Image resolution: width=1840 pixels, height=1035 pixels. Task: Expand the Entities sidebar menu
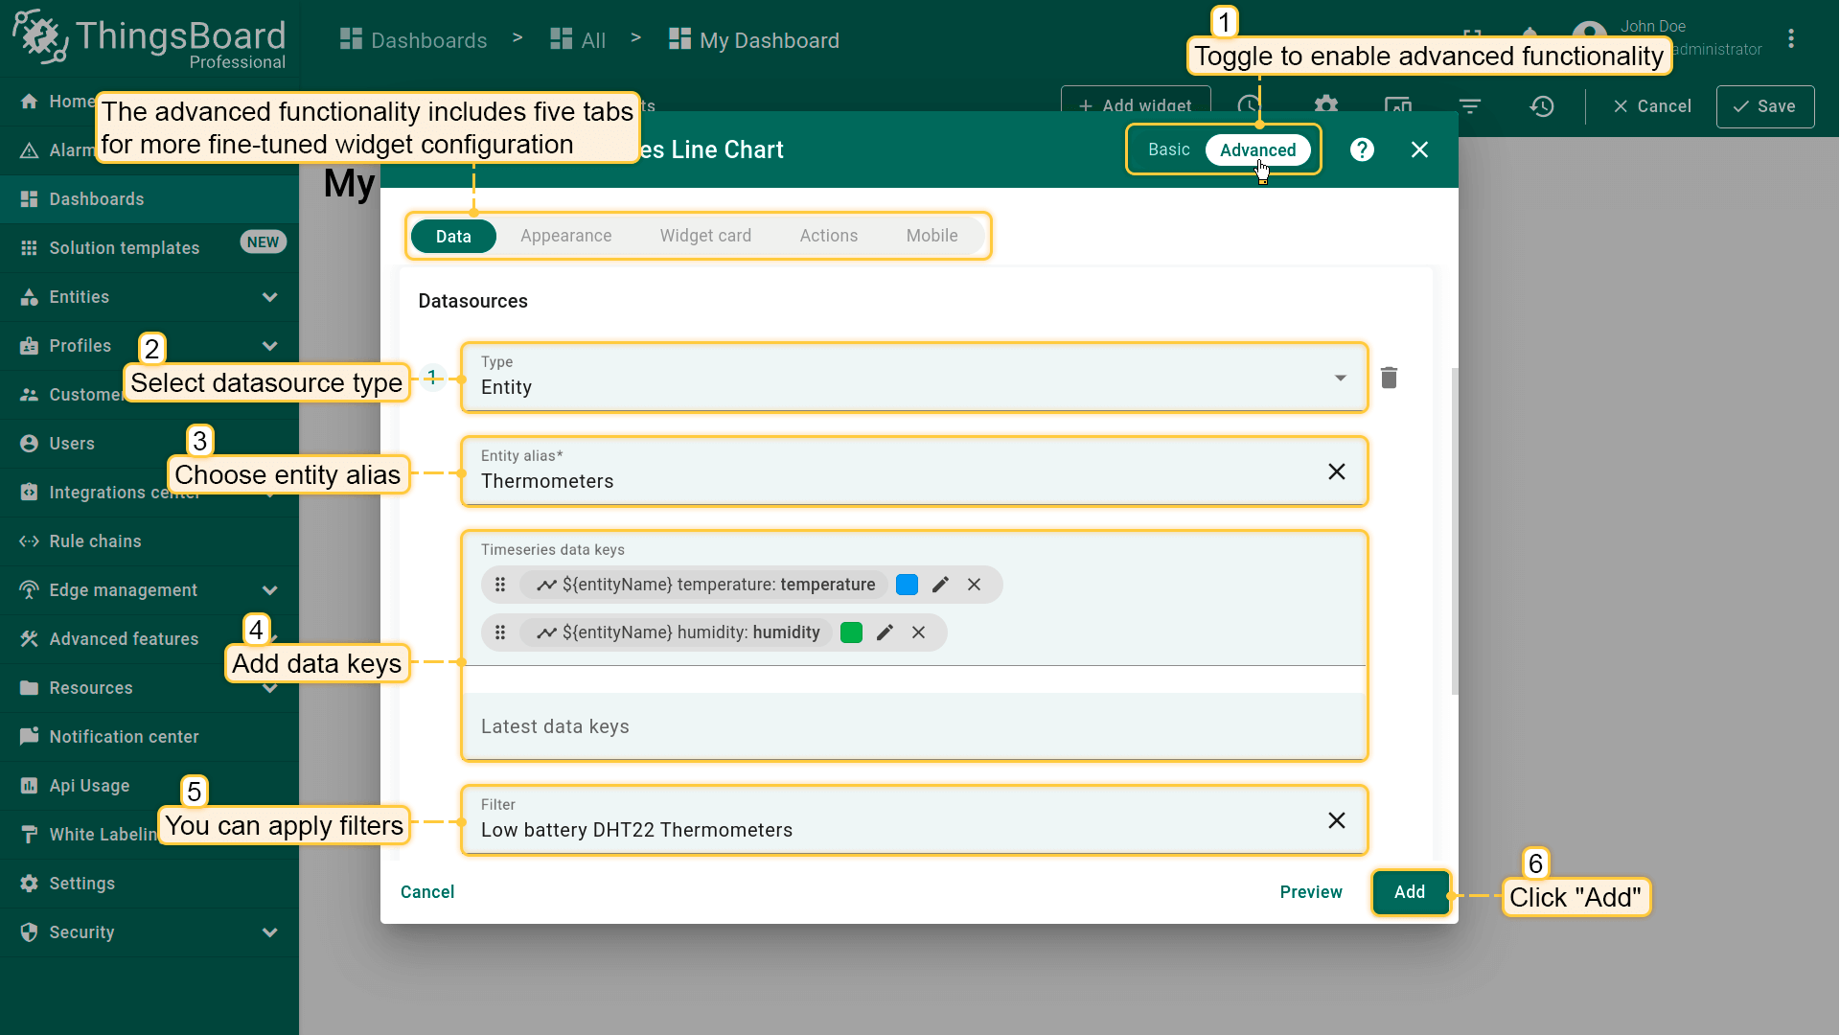pos(269,297)
